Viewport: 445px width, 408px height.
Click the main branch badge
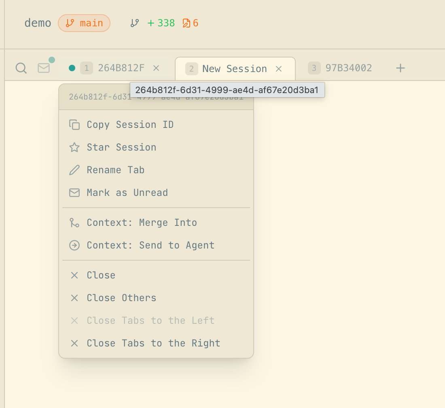point(84,23)
